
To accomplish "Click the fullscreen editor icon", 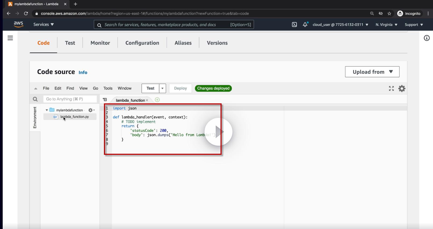I will tap(391, 88).
